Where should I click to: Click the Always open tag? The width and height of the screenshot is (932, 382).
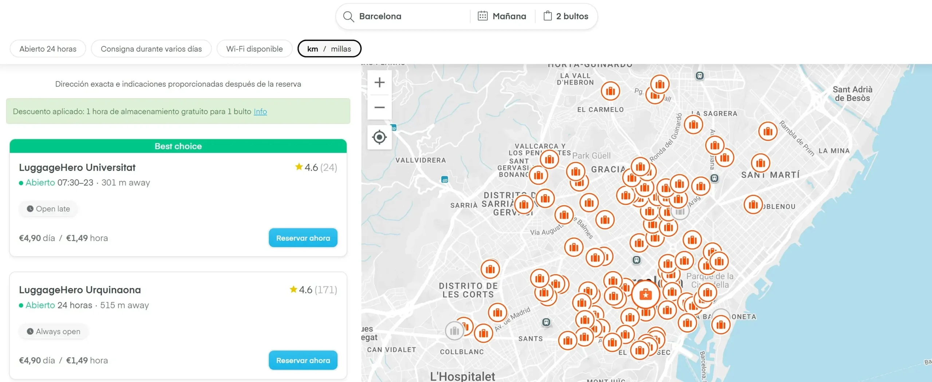[53, 331]
